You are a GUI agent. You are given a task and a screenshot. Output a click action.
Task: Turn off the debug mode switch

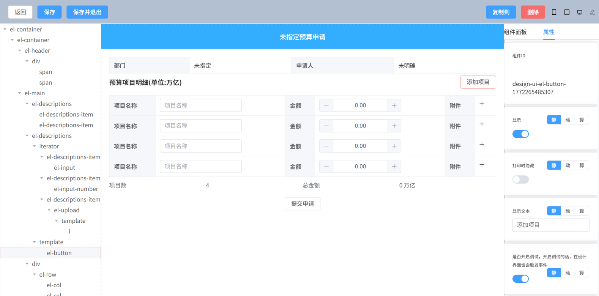520,279
